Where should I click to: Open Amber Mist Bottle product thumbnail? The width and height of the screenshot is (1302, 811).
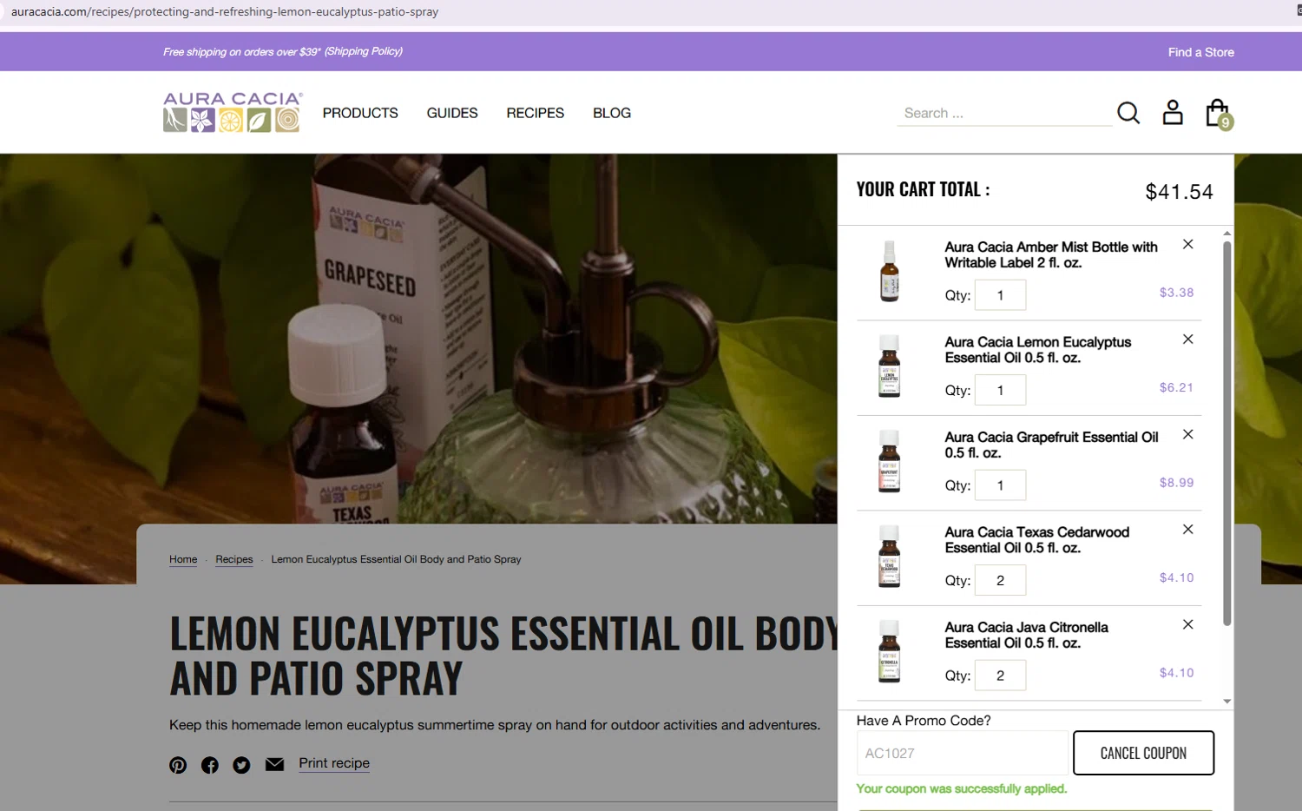[889, 271]
